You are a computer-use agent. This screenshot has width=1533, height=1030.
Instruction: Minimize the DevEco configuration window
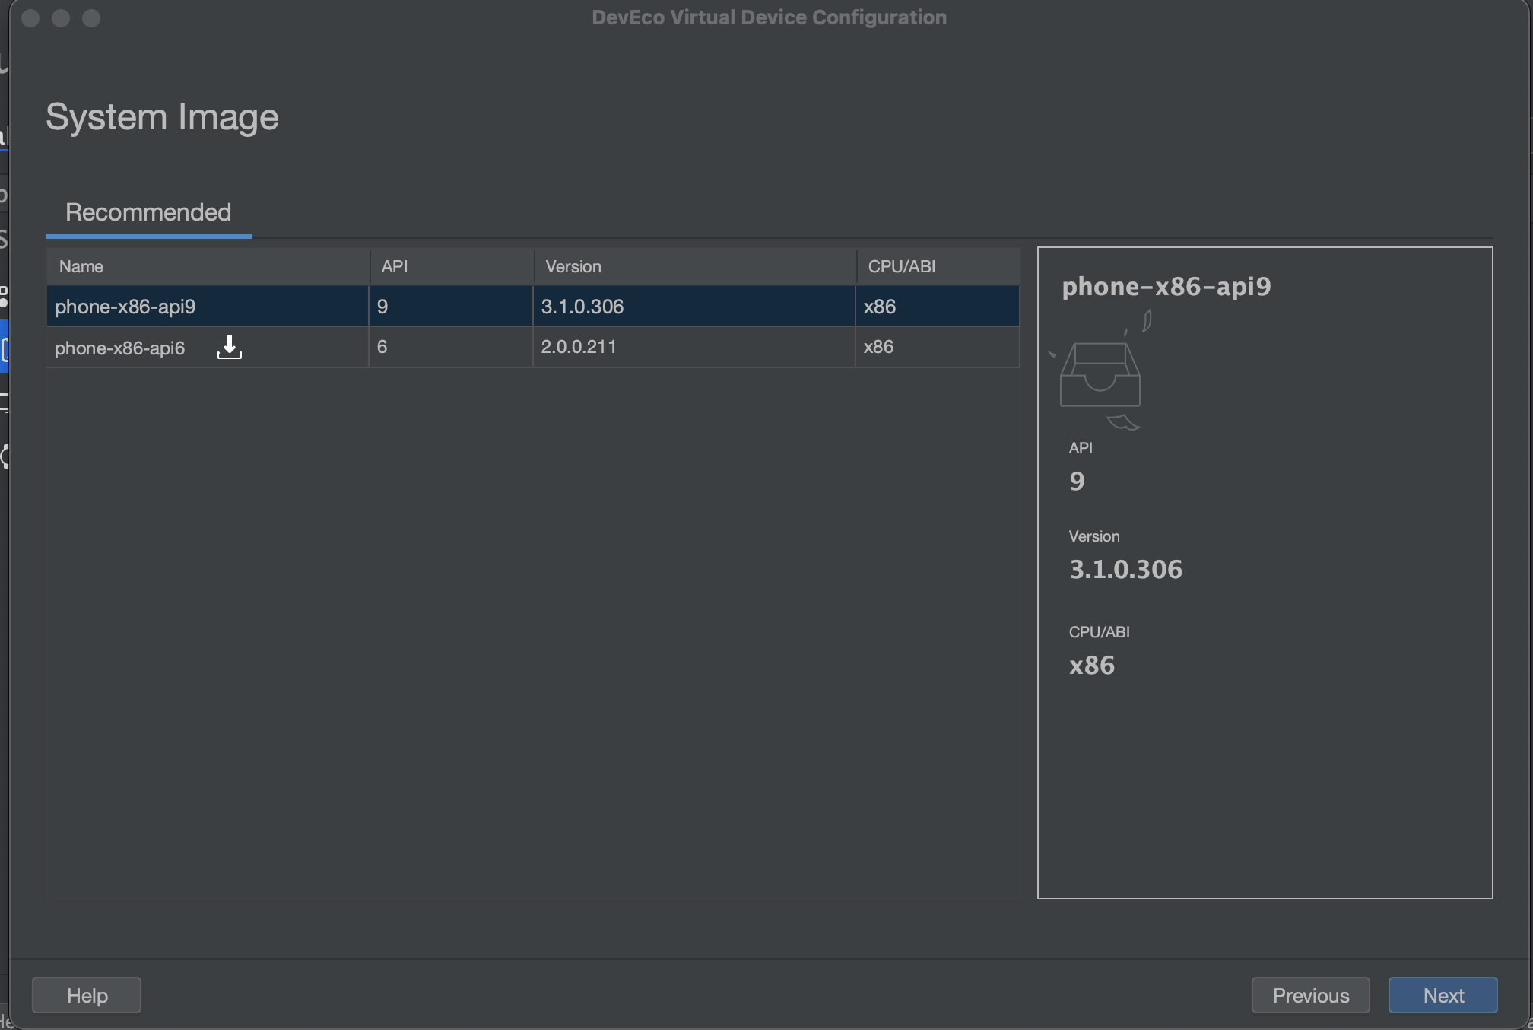click(61, 18)
